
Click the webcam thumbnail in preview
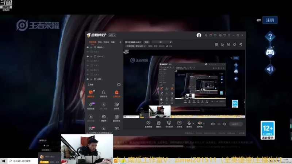click(x=160, y=112)
